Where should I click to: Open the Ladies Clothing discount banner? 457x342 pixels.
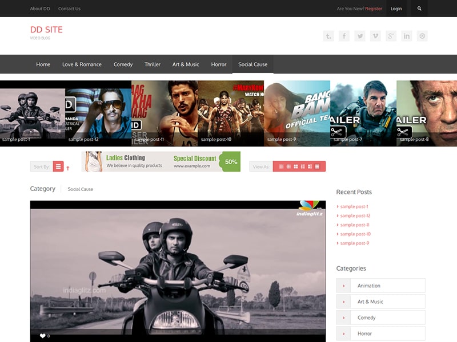click(x=161, y=161)
